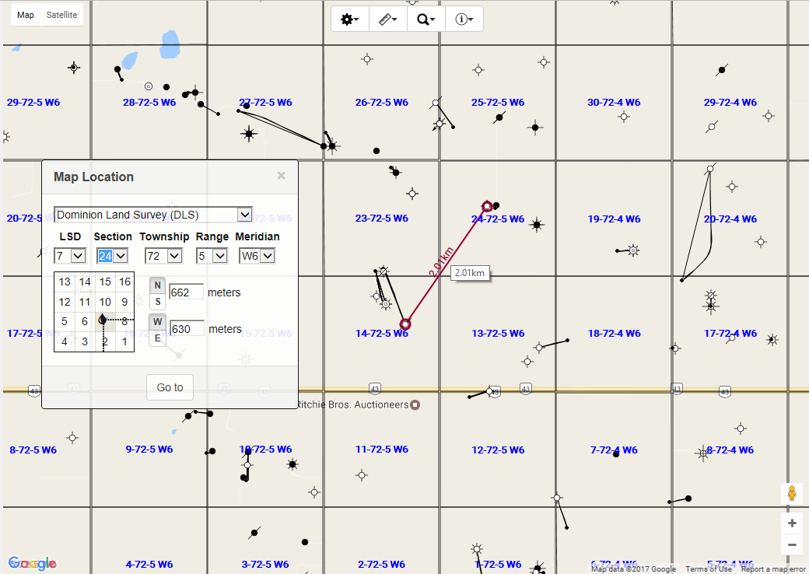Image resolution: width=809 pixels, height=574 pixels.
Task: Click the 4-72-5 W6 section label
Action: click(149, 564)
